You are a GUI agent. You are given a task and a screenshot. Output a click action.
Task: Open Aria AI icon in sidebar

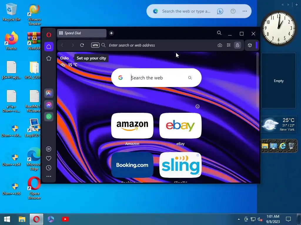[49, 93]
